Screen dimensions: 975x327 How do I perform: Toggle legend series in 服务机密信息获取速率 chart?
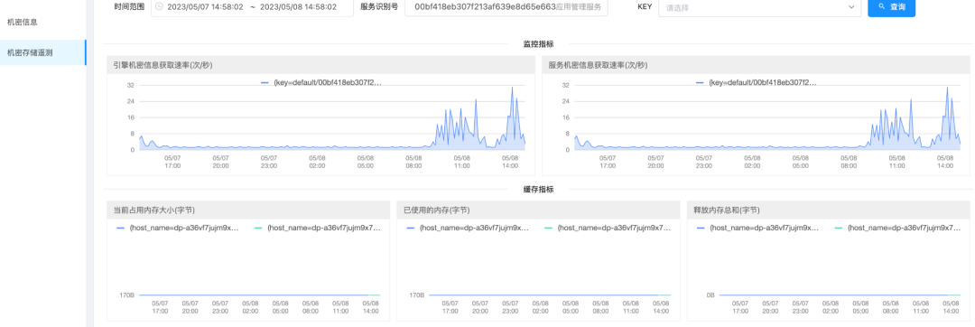coord(757,83)
